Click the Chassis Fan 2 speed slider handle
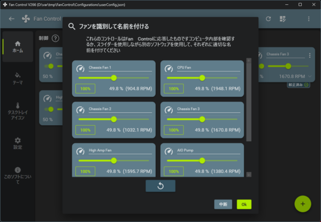 click(x=114, y=119)
